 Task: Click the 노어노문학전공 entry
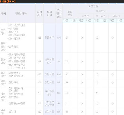coord(16,68)
